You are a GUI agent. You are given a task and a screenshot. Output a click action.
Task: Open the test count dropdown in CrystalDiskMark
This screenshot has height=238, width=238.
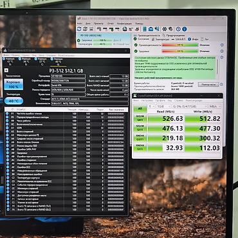pyautogui.click(x=152, y=106)
